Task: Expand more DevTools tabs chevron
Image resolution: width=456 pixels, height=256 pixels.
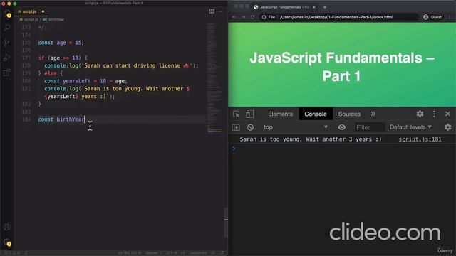Action: click(373, 114)
